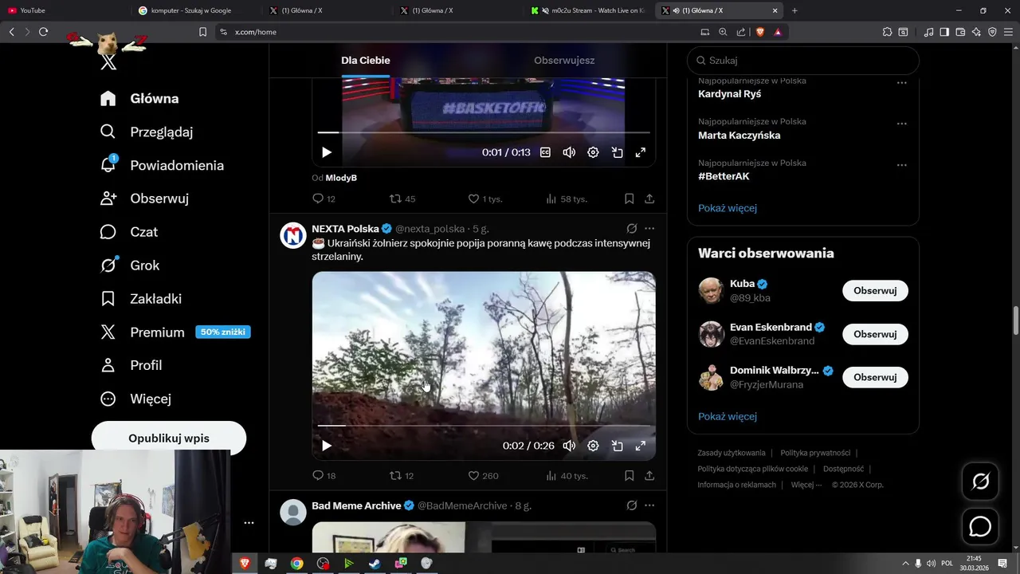Open Profil in the sidebar
This screenshot has width=1020, height=574.
131,365
